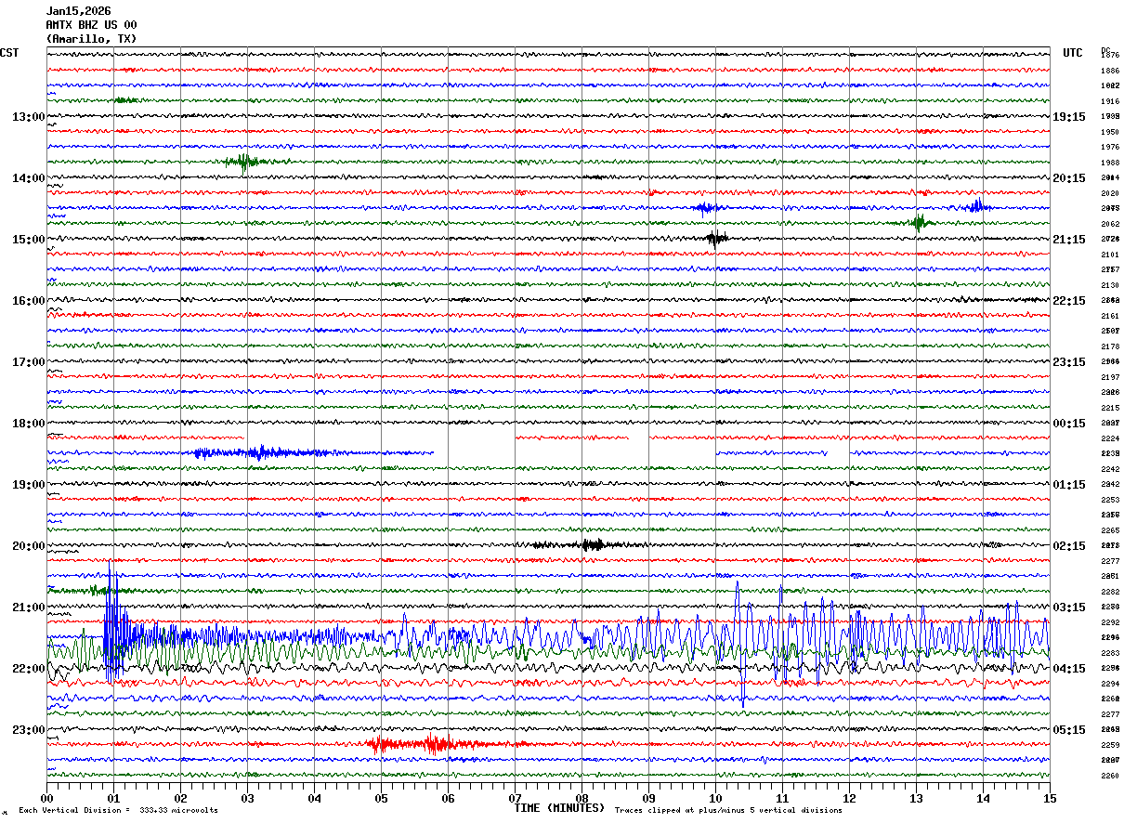This screenshot has width=1124, height=823.
Task: Select the 08 minute tick on time axis
Action: pos(582,798)
